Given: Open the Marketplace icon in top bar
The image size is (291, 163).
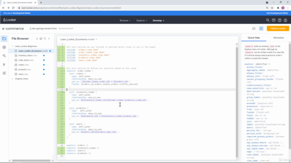Looking at the screenshot, I should click(x=274, y=20).
